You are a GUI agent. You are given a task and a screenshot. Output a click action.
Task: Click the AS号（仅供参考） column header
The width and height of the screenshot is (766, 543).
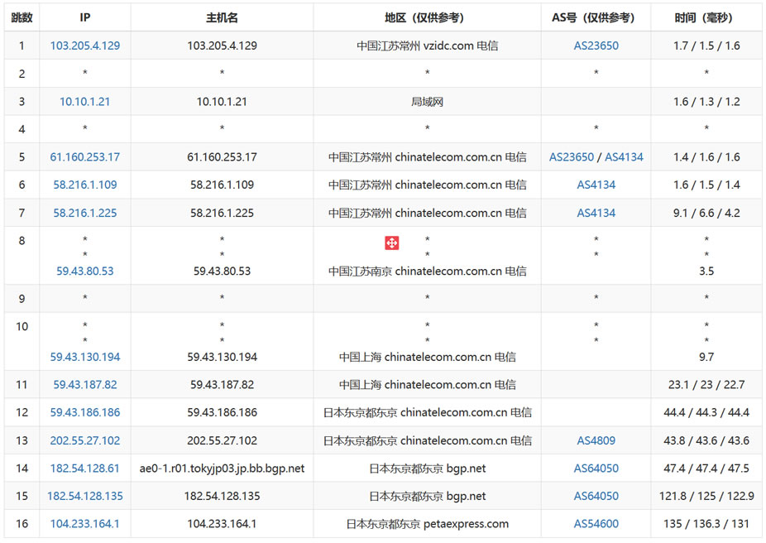click(596, 17)
